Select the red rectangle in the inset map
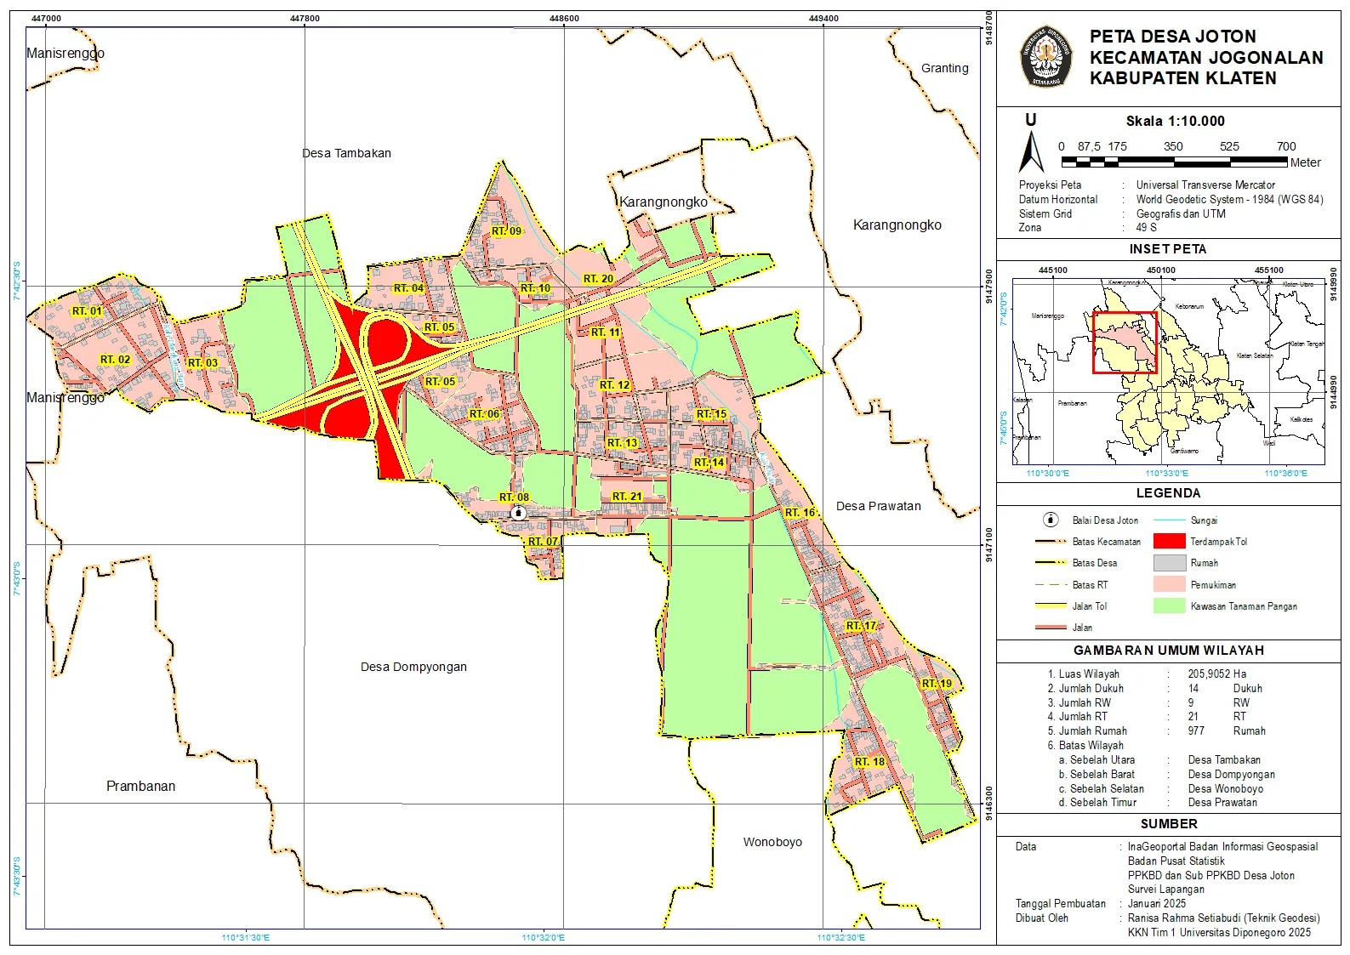The width and height of the screenshot is (1350, 955). [x=1125, y=343]
